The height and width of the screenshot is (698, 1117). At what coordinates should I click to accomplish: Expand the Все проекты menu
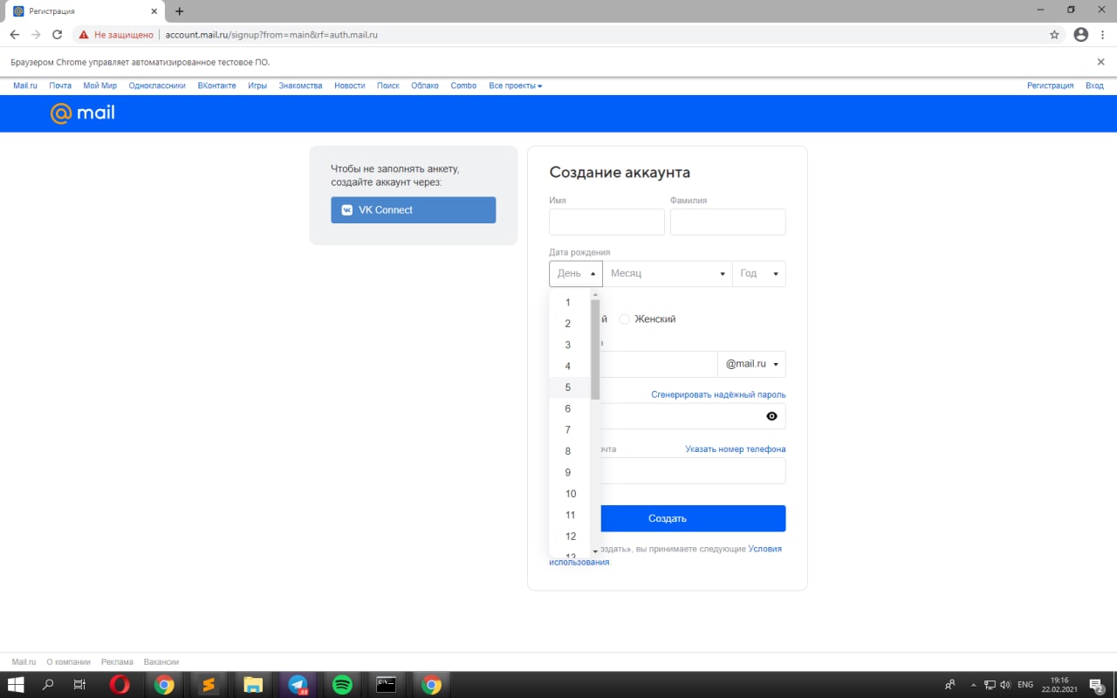pos(515,86)
